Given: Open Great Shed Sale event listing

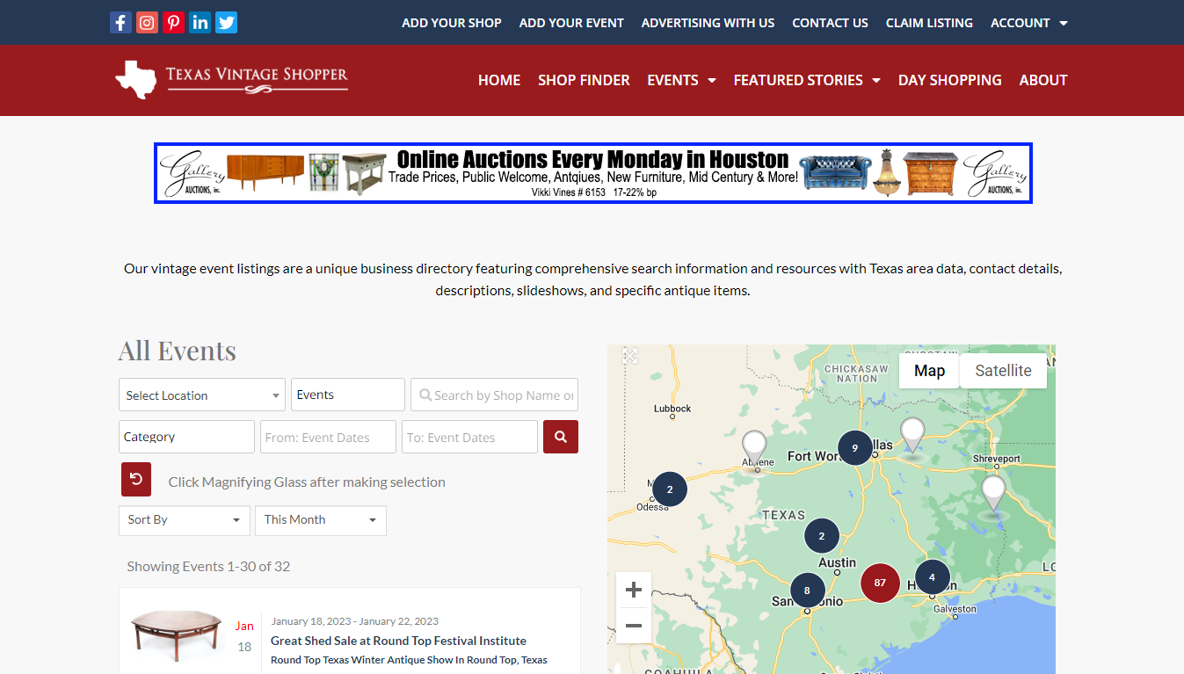Looking at the screenshot, I should pos(398,641).
